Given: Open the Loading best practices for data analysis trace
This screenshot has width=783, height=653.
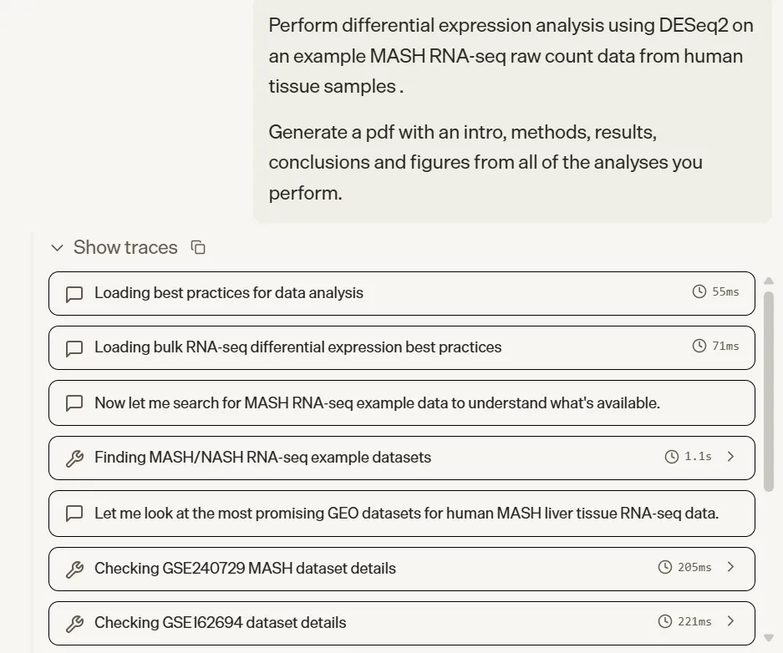Looking at the screenshot, I should (x=229, y=293).
